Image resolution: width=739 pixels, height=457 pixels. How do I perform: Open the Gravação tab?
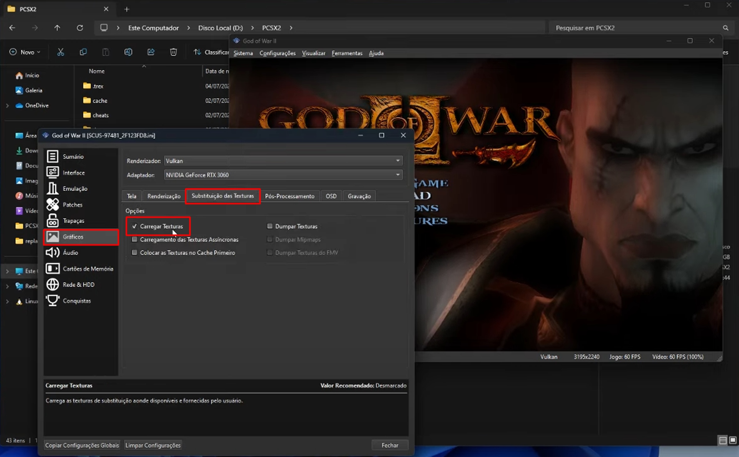[359, 196]
